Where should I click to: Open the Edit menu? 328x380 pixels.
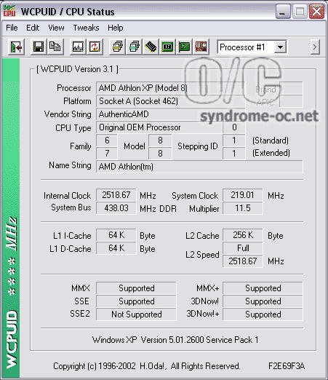[33, 28]
